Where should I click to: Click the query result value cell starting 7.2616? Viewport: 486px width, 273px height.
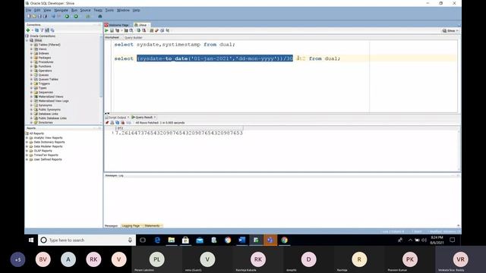(x=179, y=133)
